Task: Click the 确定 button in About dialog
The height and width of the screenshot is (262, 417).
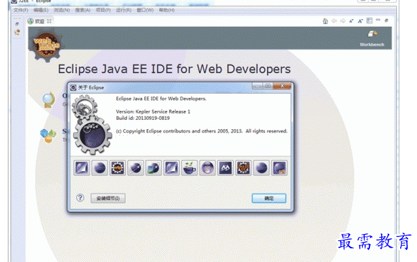Action: (x=269, y=198)
